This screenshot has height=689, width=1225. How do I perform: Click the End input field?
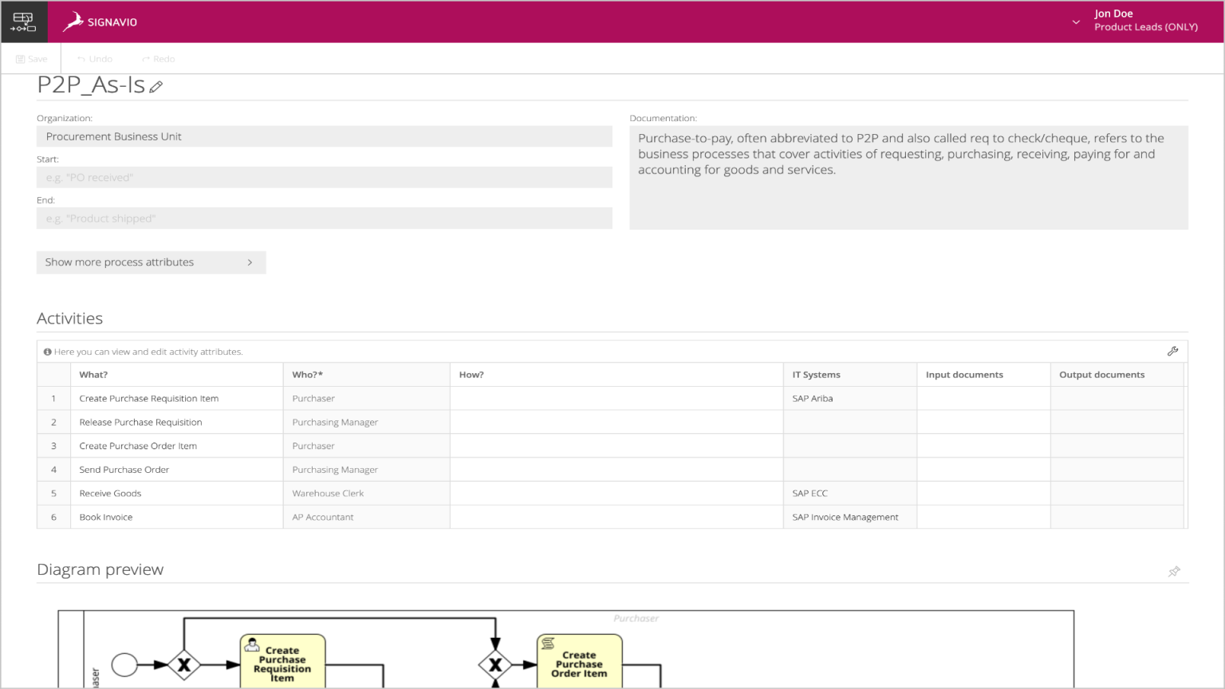(x=323, y=218)
